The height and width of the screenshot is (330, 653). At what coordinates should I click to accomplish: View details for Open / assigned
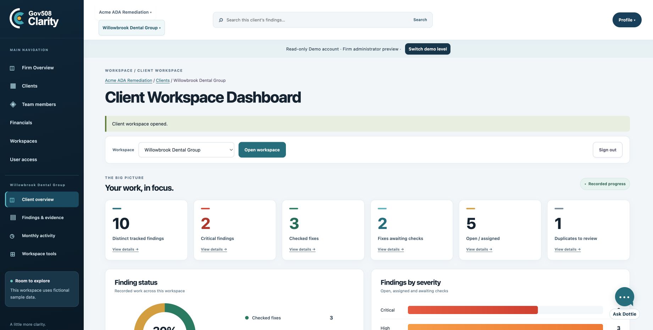click(479, 250)
